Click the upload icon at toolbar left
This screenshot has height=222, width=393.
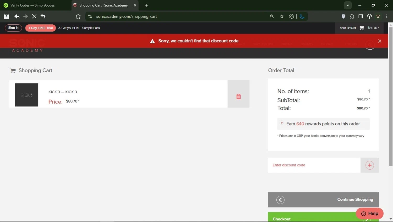7,17
